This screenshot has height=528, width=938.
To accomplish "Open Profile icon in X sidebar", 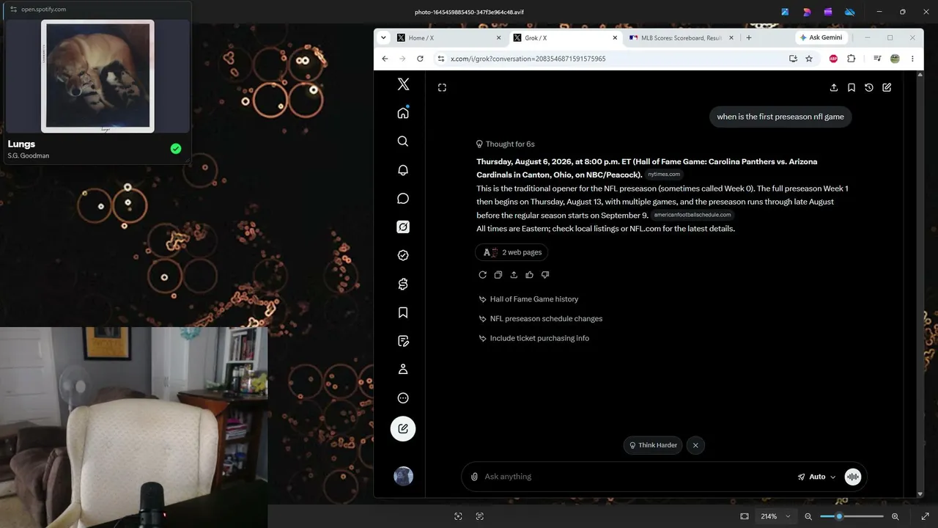I will [x=403, y=370].
